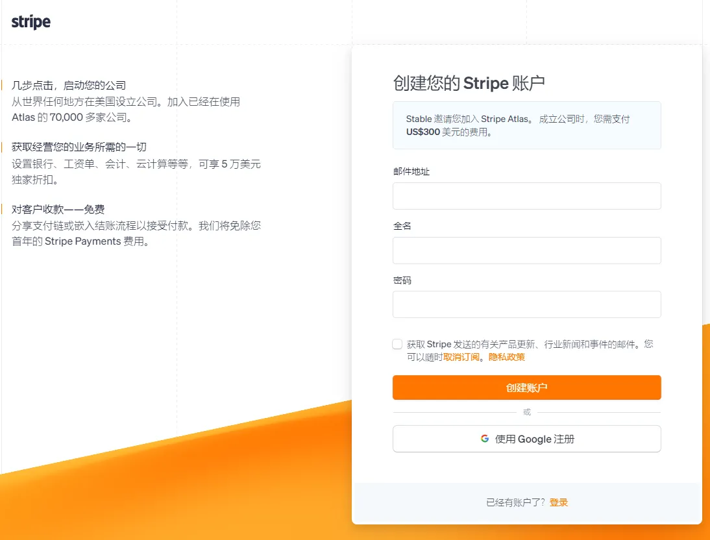Sign up with the 使用 Google 注册 button
Image resolution: width=710 pixels, height=540 pixels.
(x=526, y=439)
